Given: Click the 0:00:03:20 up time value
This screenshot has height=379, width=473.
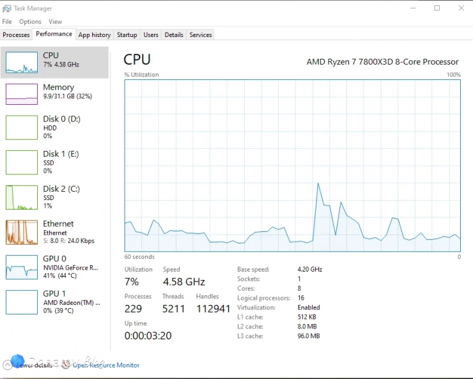Looking at the screenshot, I should (148, 336).
